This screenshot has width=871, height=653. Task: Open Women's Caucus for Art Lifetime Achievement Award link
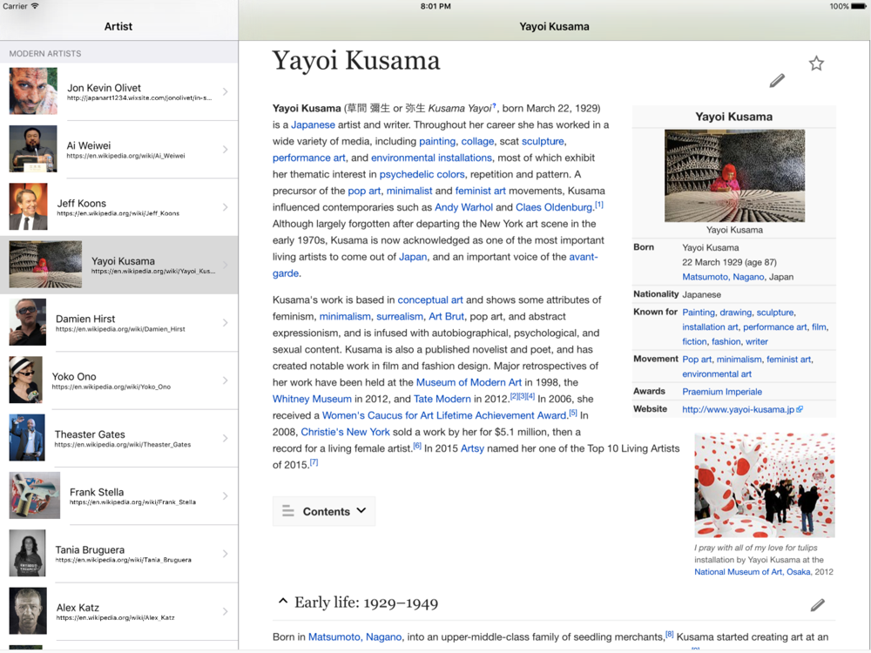pyautogui.click(x=444, y=415)
